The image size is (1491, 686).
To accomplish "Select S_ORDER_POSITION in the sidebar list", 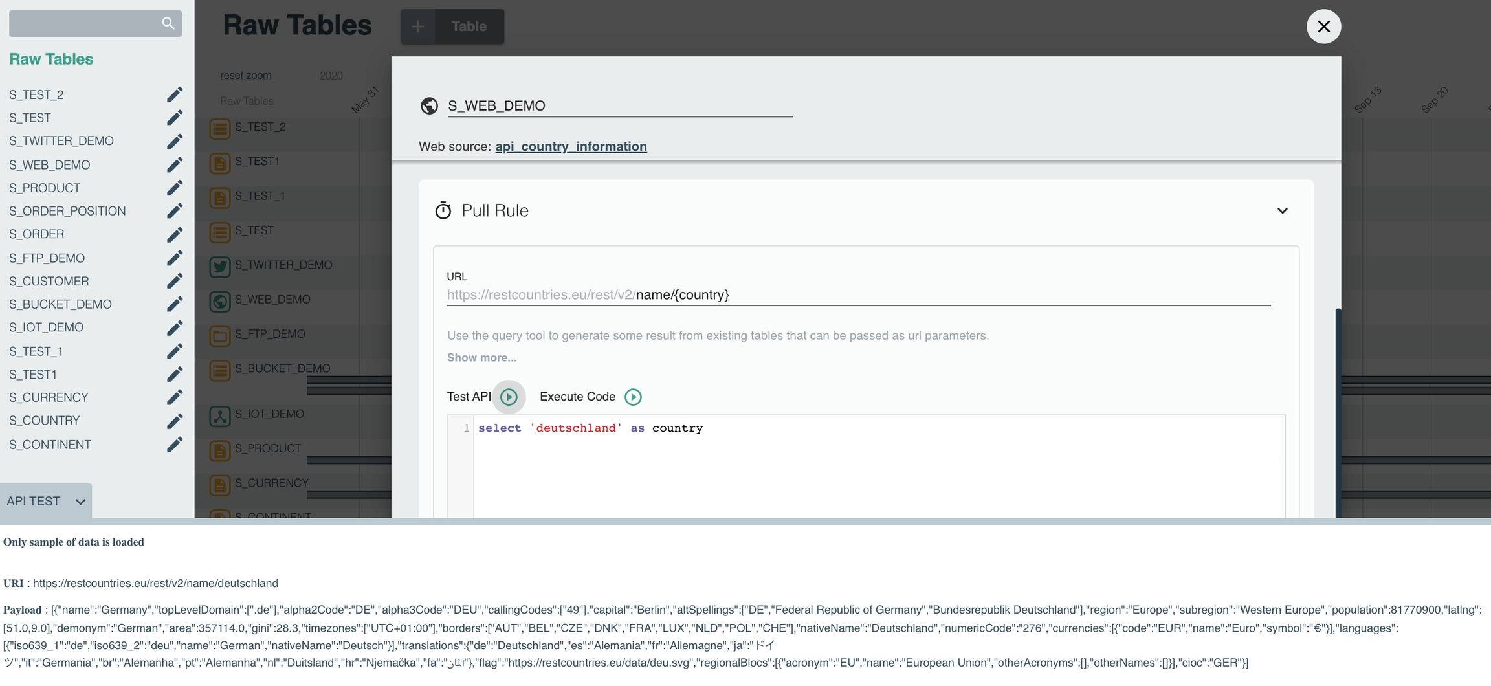I will point(67,211).
